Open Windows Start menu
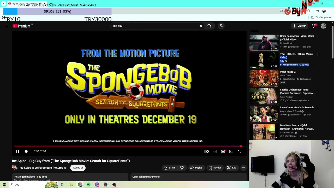 (x=4, y=185)
